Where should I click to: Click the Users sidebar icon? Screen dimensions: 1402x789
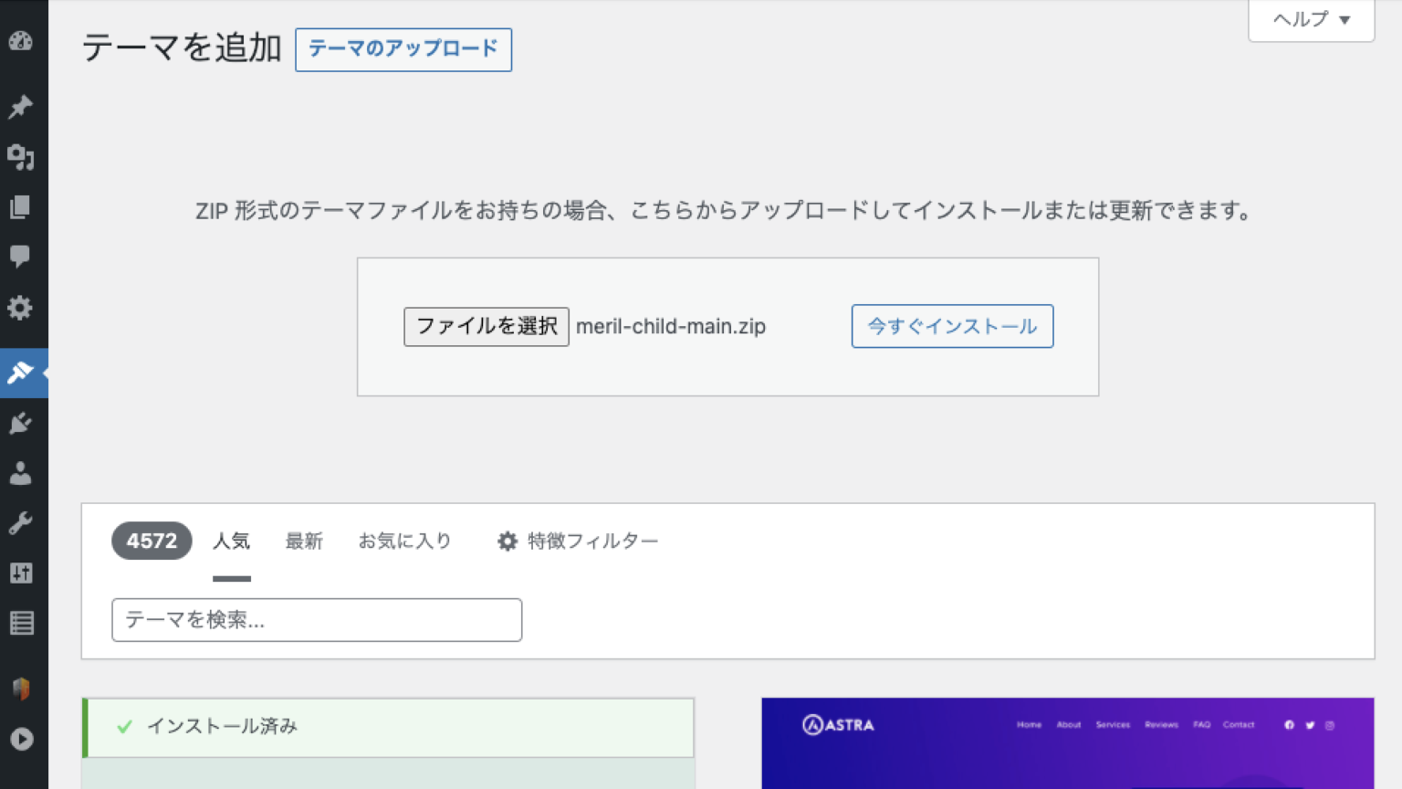point(22,472)
